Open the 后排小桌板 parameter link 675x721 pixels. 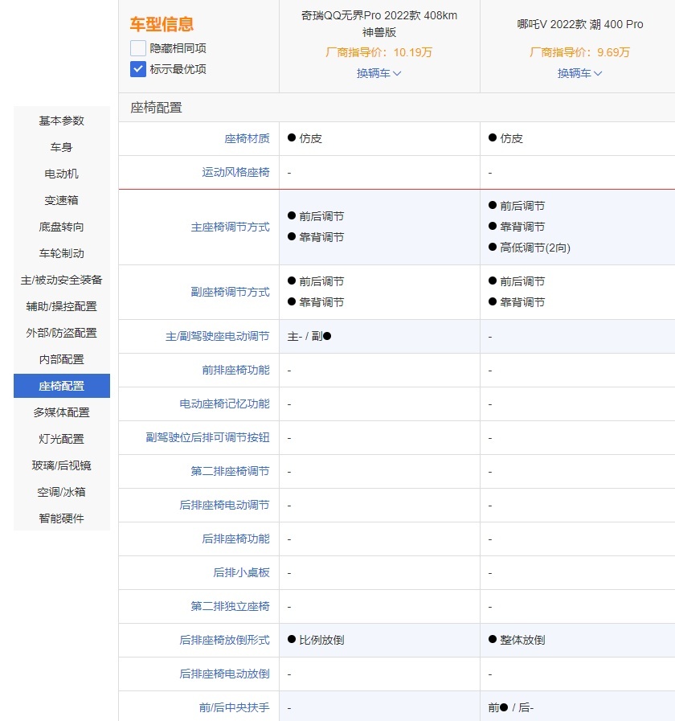241,572
